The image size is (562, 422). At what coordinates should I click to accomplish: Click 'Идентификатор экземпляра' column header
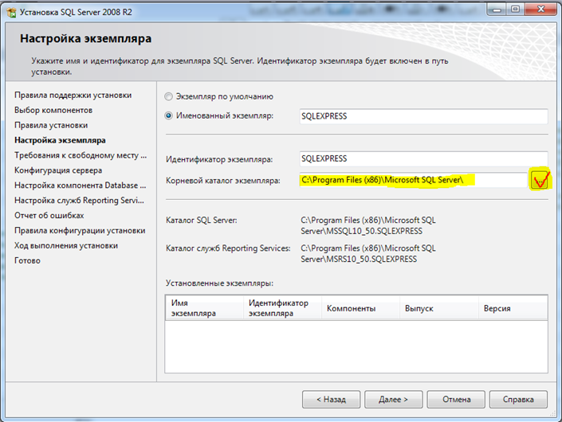tap(282, 308)
